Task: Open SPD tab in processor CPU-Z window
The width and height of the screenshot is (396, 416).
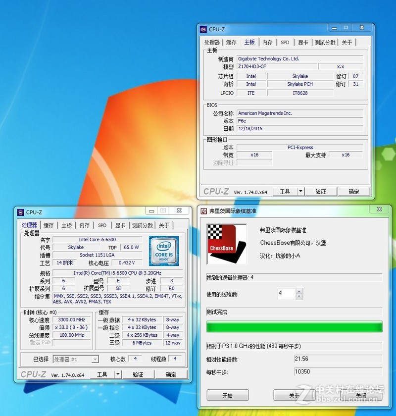Action: (102, 225)
